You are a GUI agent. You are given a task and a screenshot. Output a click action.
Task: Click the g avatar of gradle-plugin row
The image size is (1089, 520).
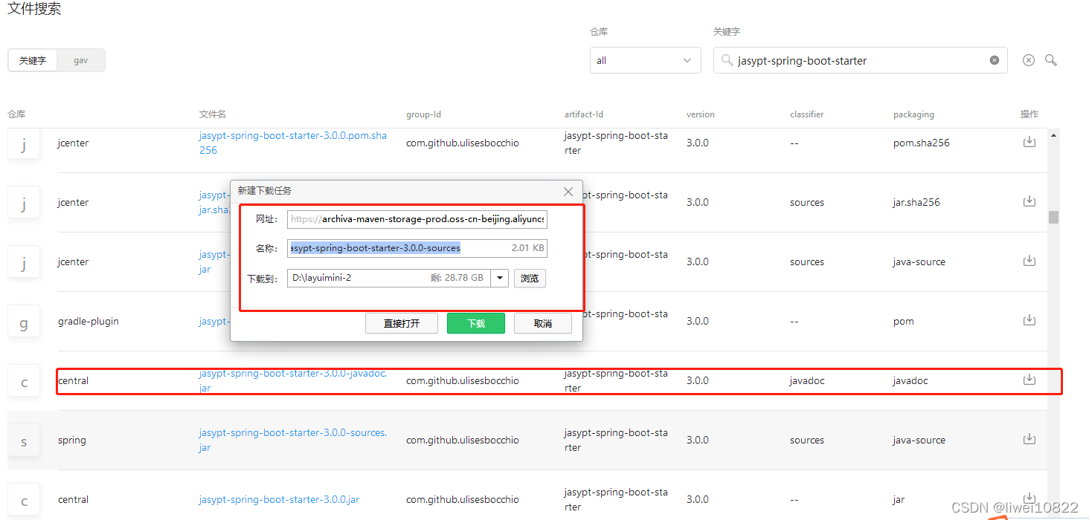[x=24, y=322]
